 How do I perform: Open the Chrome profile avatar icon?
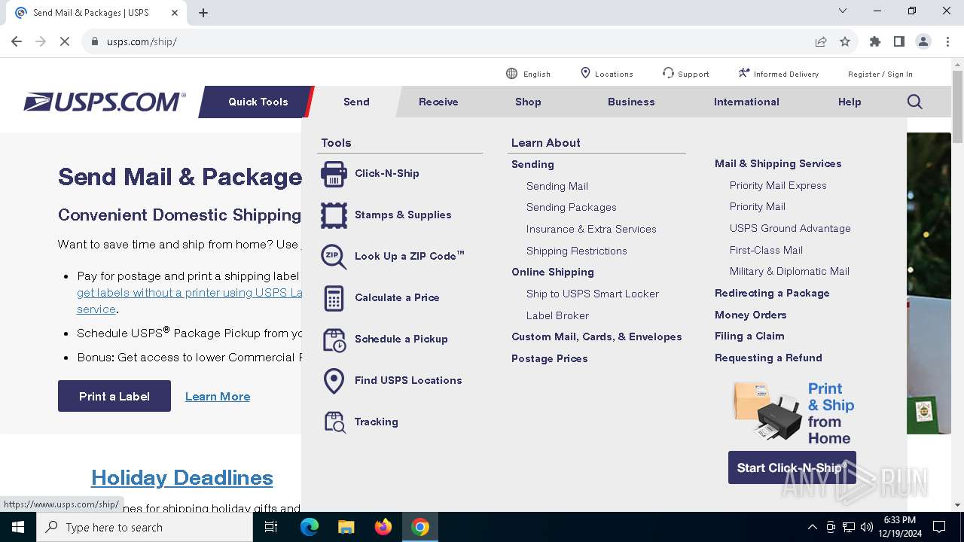923,41
